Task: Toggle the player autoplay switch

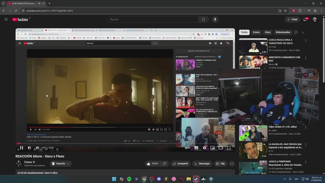Action: click(187, 148)
